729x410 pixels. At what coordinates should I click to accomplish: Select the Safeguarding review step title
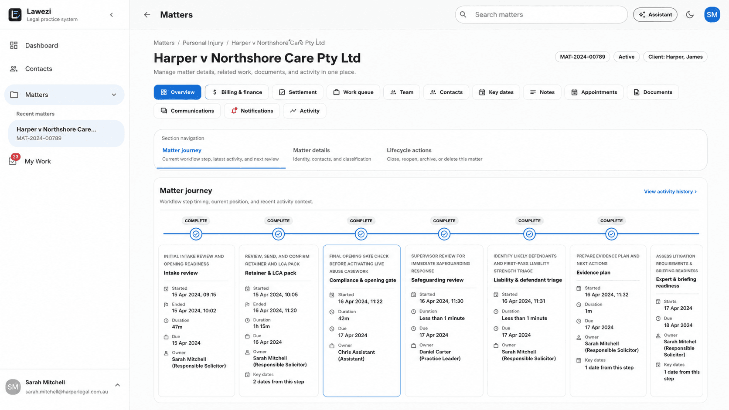pyautogui.click(x=437, y=280)
